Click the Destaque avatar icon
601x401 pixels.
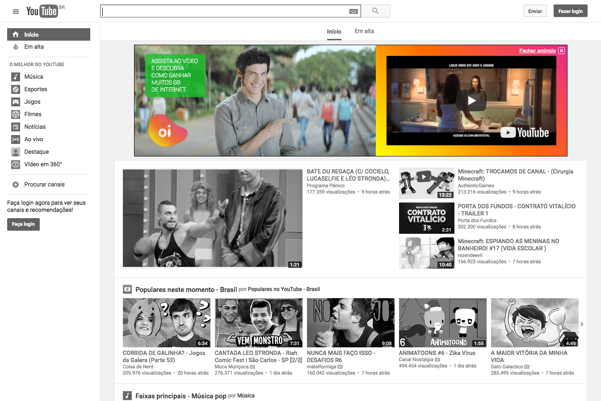(x=16, y=152)
